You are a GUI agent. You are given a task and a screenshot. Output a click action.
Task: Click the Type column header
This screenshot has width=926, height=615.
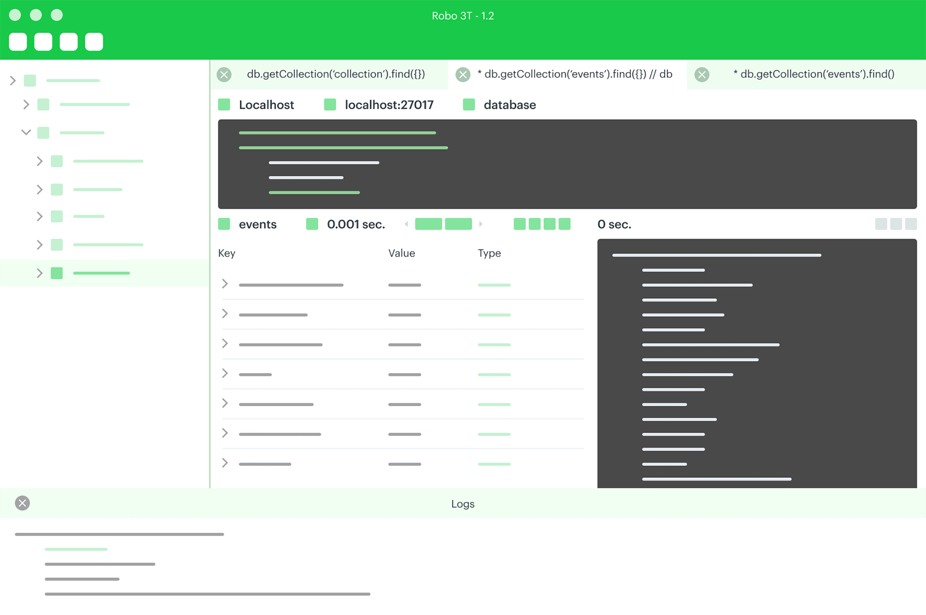pos(489,253)
